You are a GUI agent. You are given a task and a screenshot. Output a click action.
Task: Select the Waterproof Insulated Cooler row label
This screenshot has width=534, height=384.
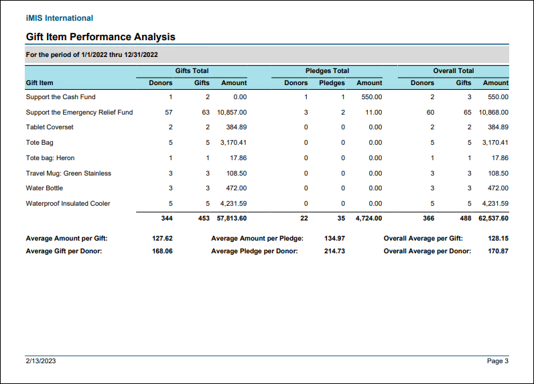(68, 204)
